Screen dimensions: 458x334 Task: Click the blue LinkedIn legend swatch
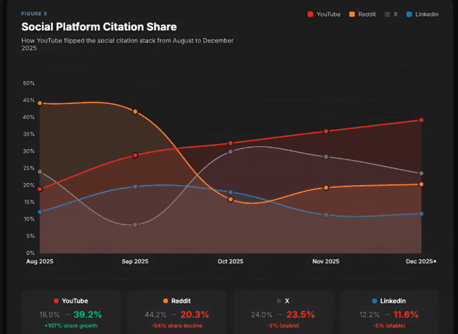coord(409,15)
